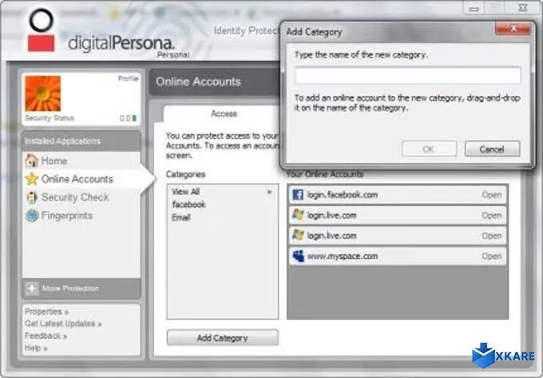
Task: Click the More Protection plus icon
Action: [32, 288]
